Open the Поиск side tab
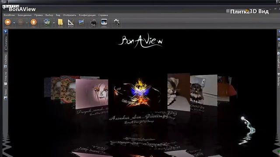Viewport: 280px width, 157px height. [6, 94]
